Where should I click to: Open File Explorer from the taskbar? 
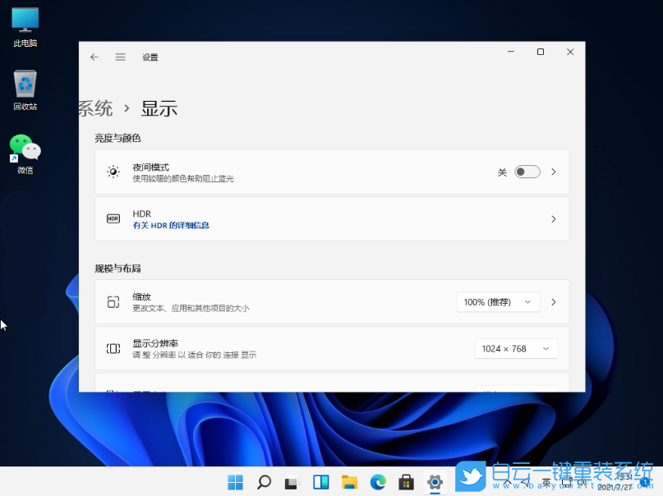[x=349, y=482]
